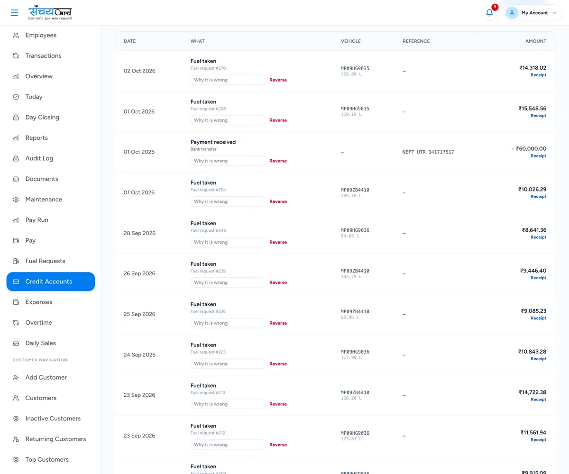Focus reason field for fuel request #223

tap(228, 364)
